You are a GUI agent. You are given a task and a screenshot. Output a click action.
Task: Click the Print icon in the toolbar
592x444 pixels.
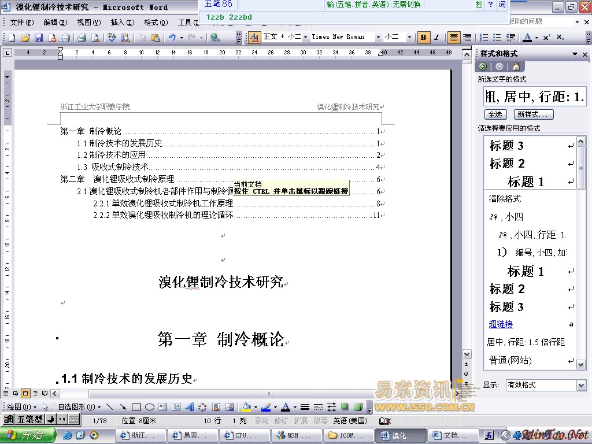pyautogui.click(x=82, y=38)
